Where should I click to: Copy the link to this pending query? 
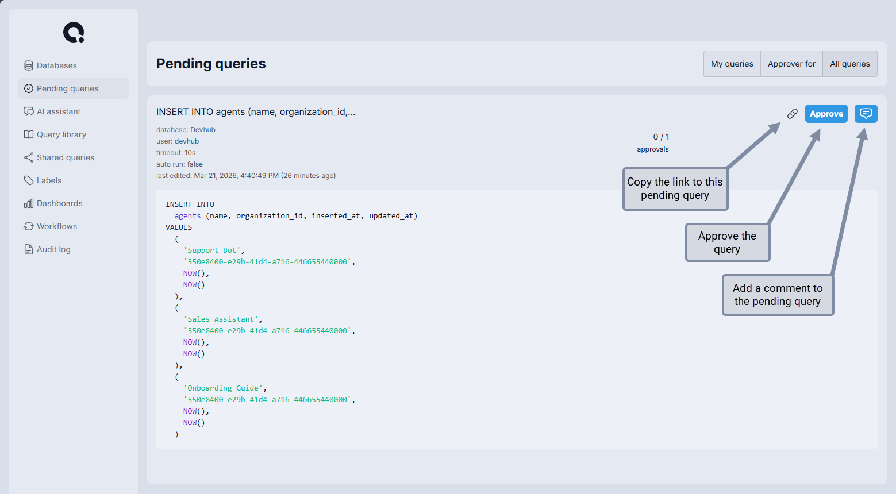pyautogui.click(x=793, y=114)
